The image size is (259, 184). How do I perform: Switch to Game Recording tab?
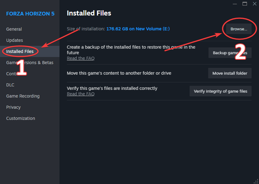coord(23,96)
